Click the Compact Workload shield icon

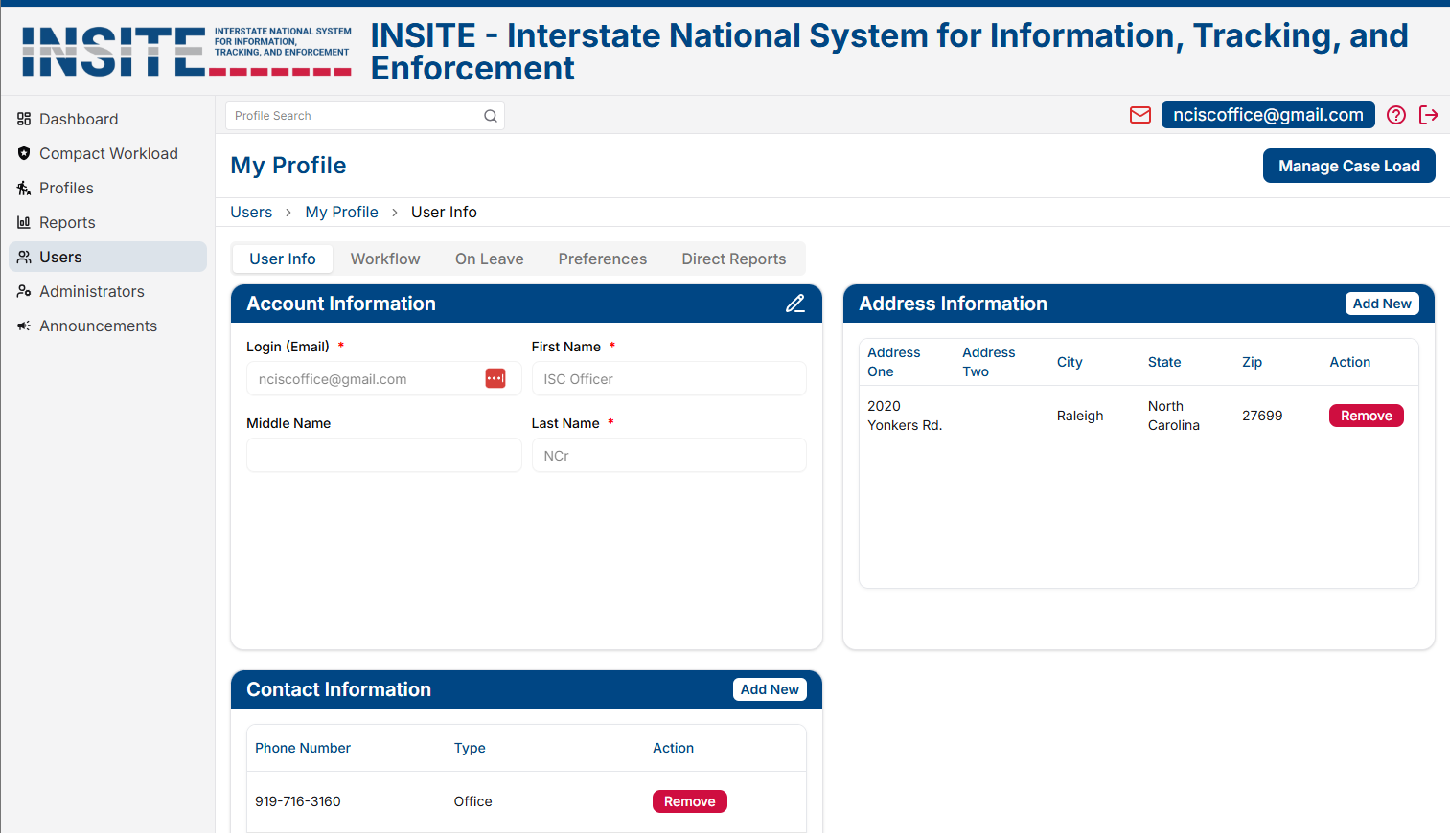(x=24, y=153)
